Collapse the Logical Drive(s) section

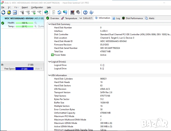pyautogui.click(x=50, y=62)
